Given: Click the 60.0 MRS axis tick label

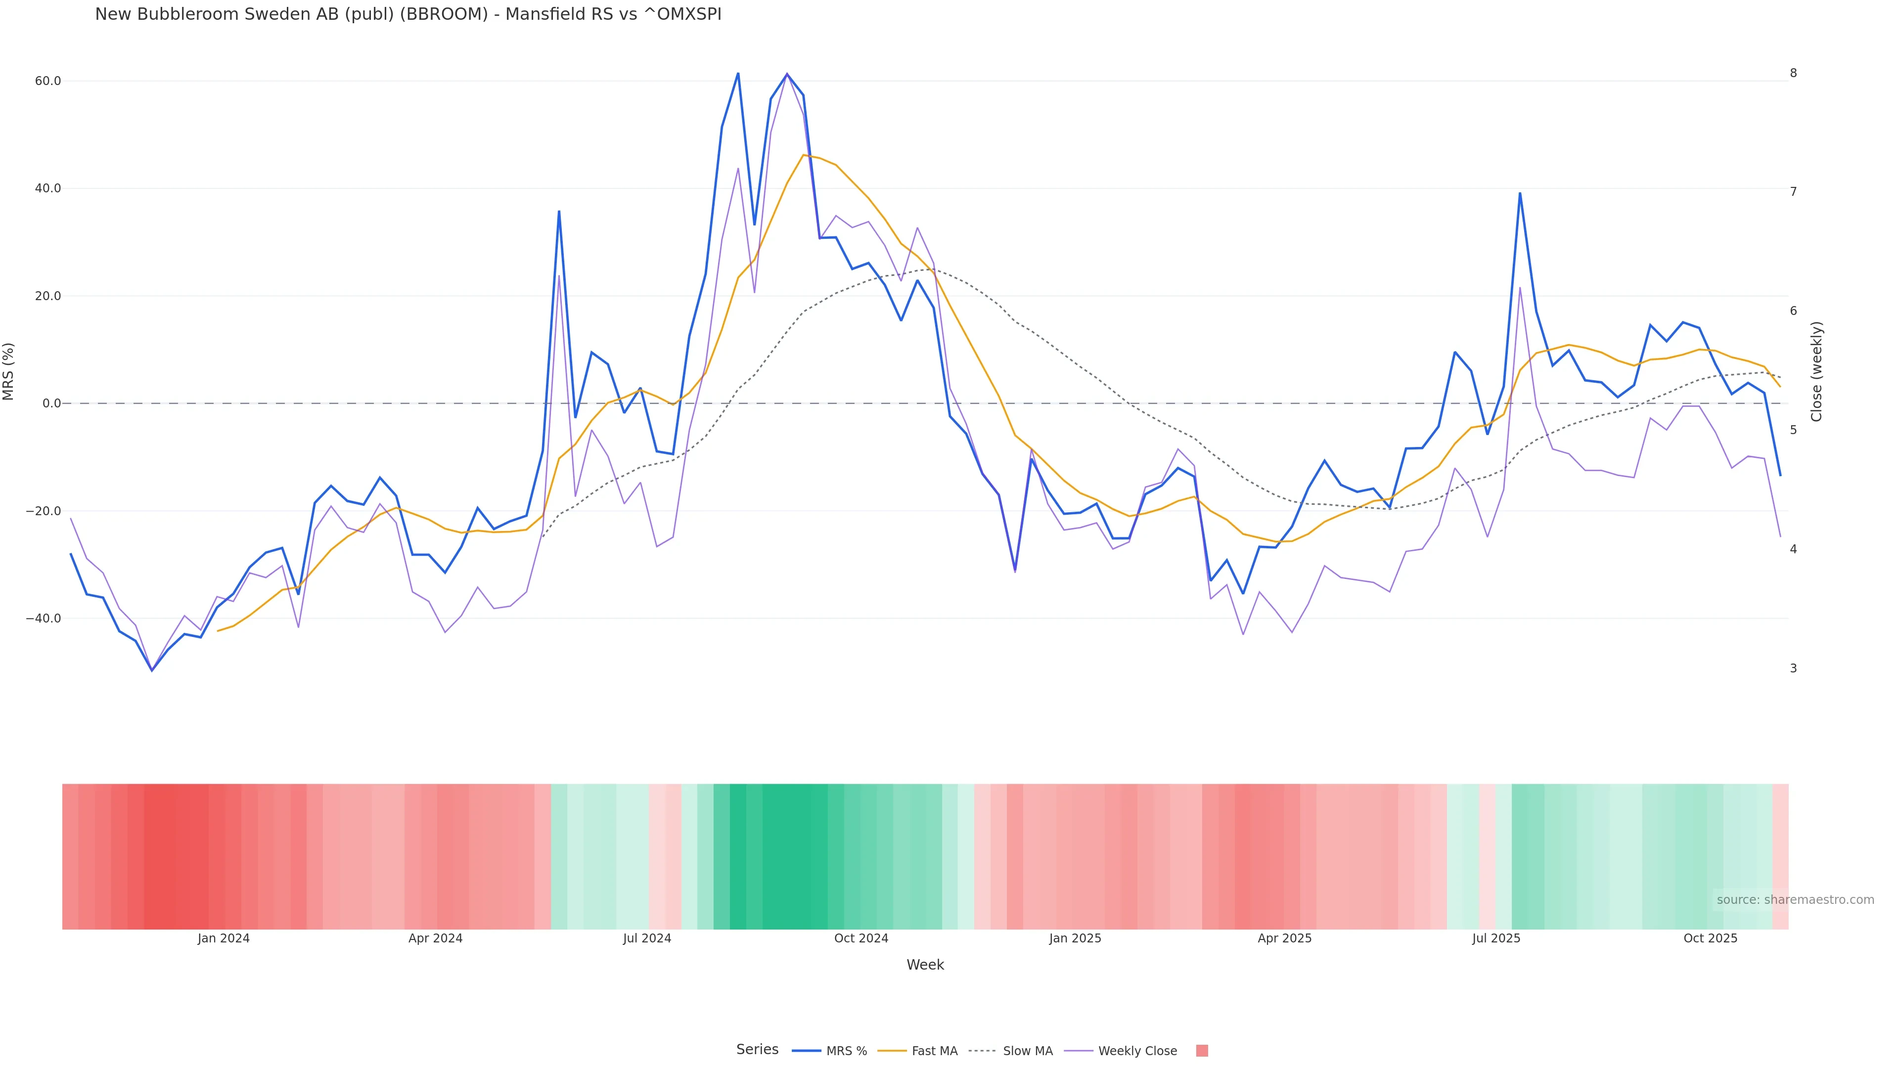Looking at the screenshot, I should pyautogui.click(x=47, y=81).
